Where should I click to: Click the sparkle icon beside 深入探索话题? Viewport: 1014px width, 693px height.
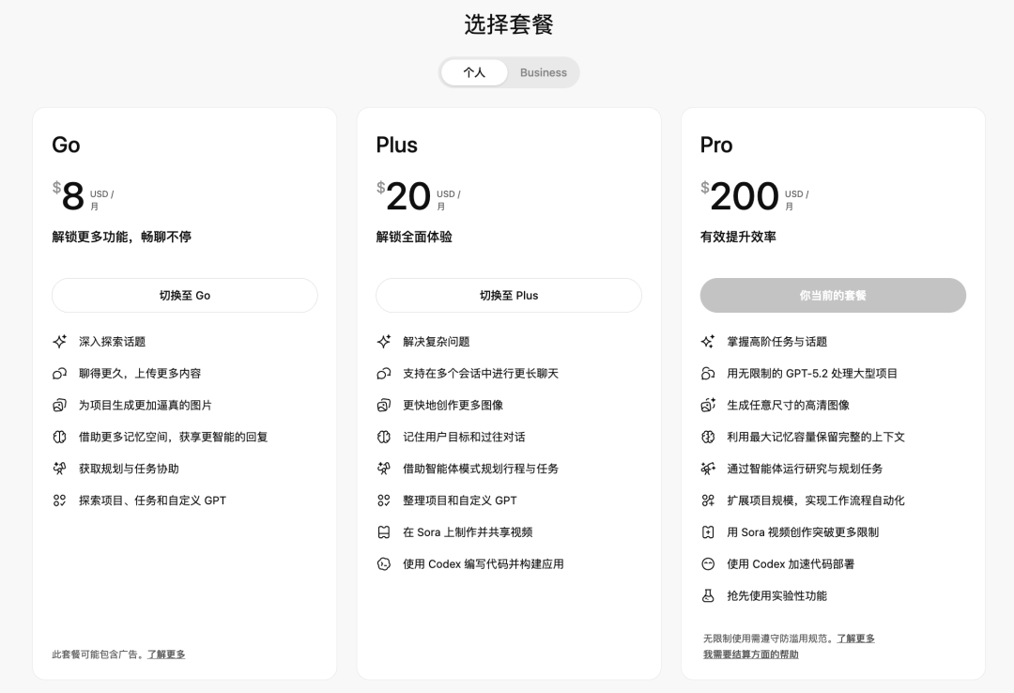pos(59,342)
